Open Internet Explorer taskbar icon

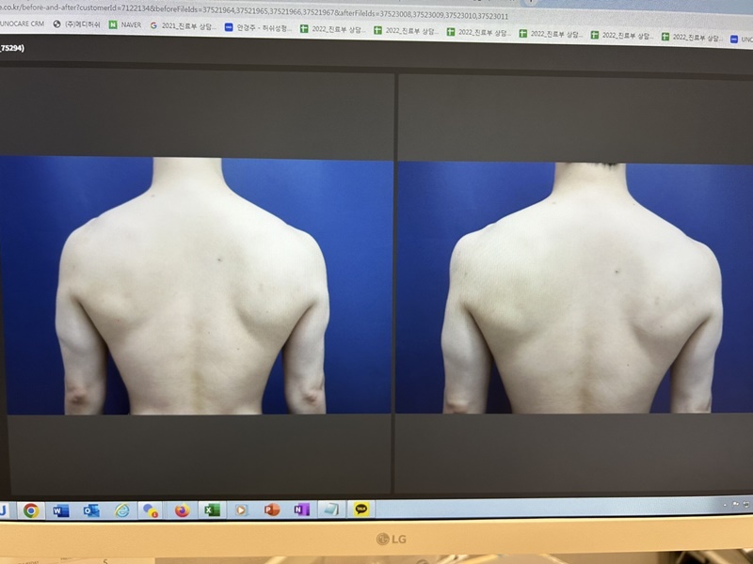click(x=122, y=510)
